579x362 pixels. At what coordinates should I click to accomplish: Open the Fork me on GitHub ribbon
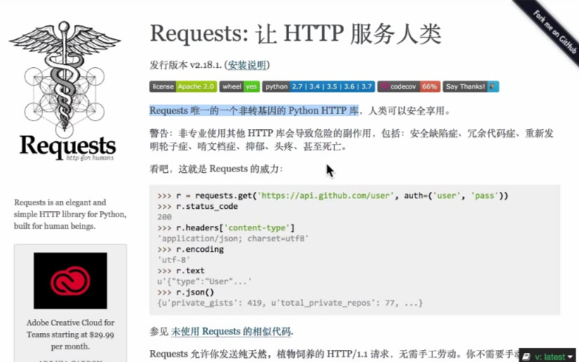pos(554,31)
